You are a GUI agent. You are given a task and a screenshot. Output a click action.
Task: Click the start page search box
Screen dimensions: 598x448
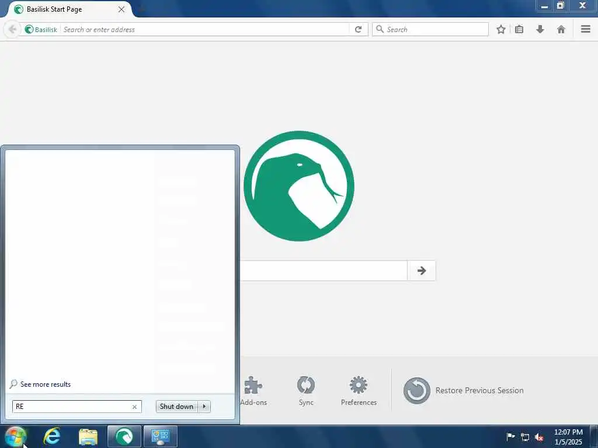pyautogui.click(x=324, y=271)
